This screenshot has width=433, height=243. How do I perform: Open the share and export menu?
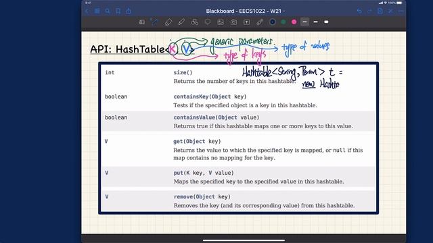click(x=129, y=11)
